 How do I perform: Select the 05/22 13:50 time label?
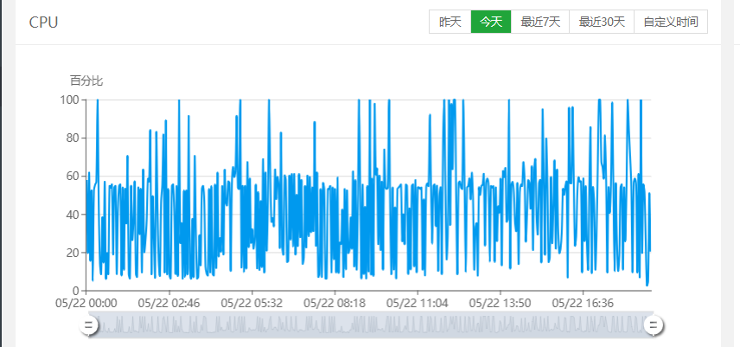(500, 303)
